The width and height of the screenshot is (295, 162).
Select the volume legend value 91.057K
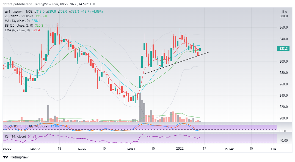[27, 16]
